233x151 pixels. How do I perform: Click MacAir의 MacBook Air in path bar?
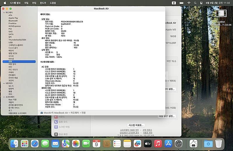coord(56,113)
